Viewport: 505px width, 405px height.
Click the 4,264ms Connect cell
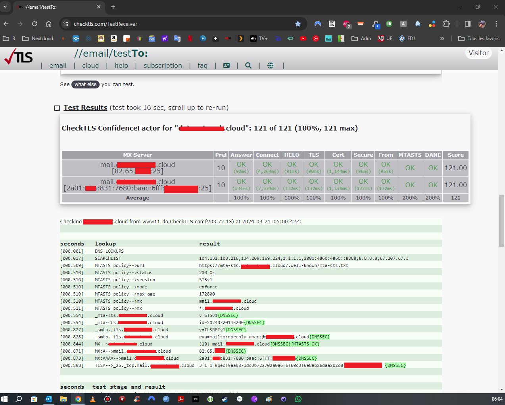click(267, 168)
